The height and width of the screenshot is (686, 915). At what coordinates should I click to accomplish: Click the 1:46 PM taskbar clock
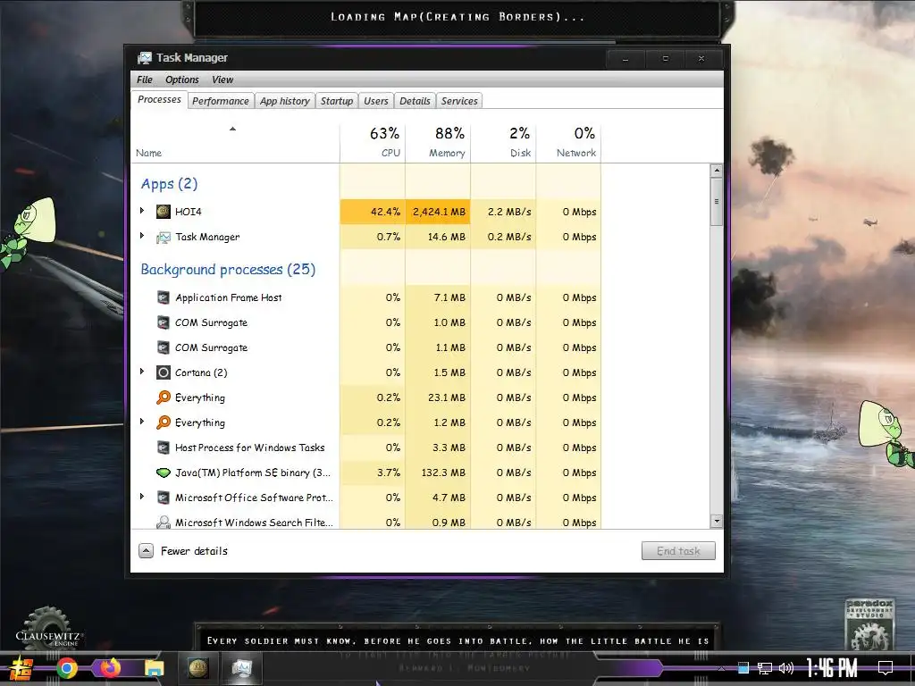point(832,668)
